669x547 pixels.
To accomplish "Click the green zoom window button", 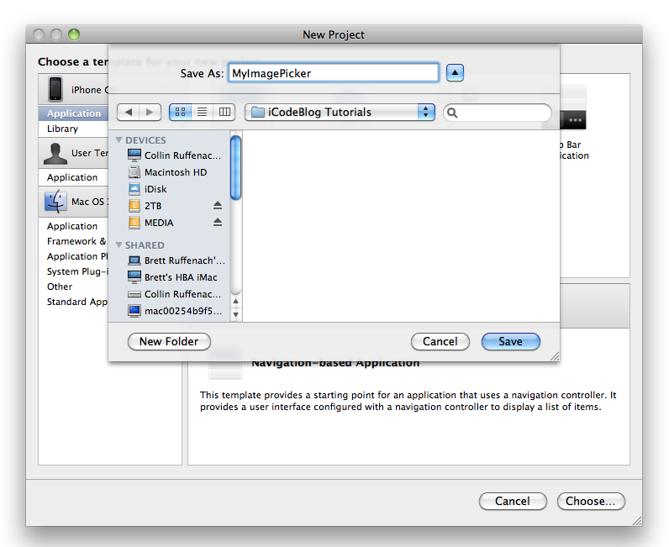I will 74,34.
